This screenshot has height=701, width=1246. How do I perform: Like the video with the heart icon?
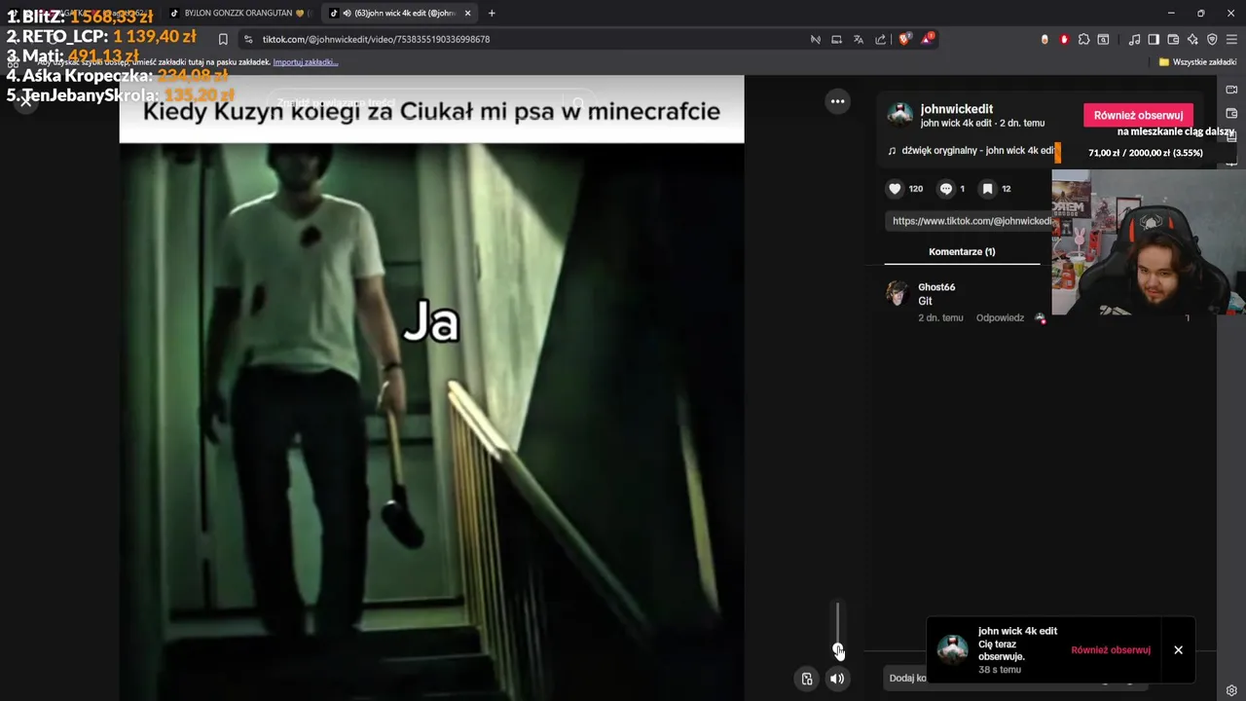click(x=895, y=189)
